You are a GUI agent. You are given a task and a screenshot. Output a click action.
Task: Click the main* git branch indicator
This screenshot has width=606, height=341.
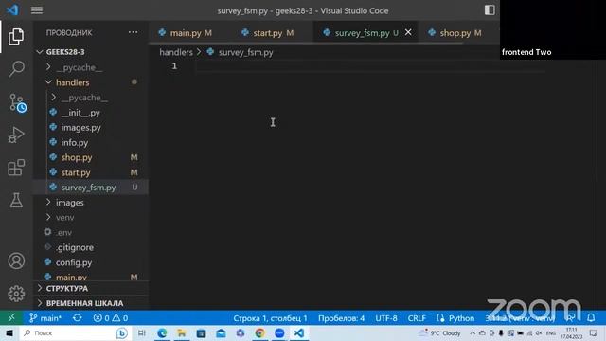click(x=45, y=318)
